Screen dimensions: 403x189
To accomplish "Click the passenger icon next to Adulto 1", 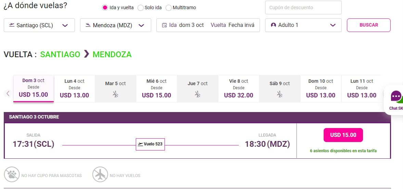I will [x=273, y=25].
